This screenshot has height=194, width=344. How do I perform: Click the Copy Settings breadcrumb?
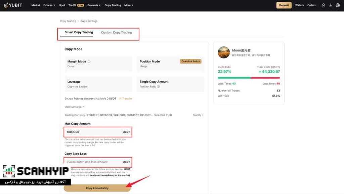(89, 21)
